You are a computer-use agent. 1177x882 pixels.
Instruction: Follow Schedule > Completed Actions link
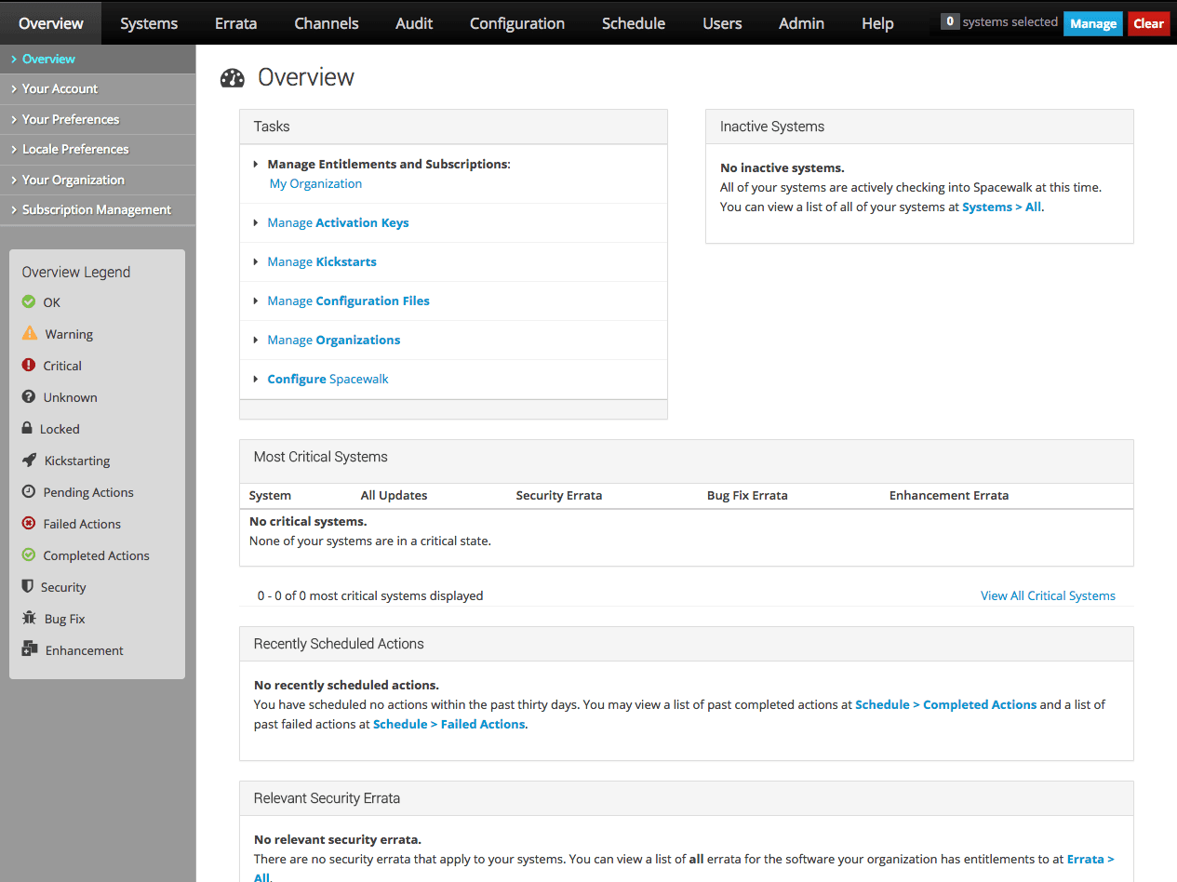click(x=945, y=704)
